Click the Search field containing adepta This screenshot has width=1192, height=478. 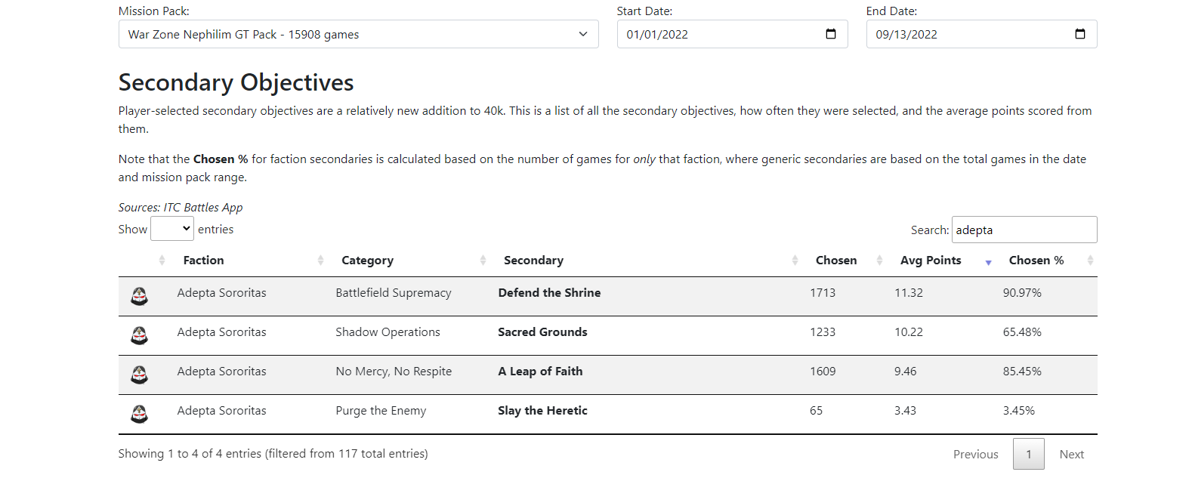pos(1024,230)
